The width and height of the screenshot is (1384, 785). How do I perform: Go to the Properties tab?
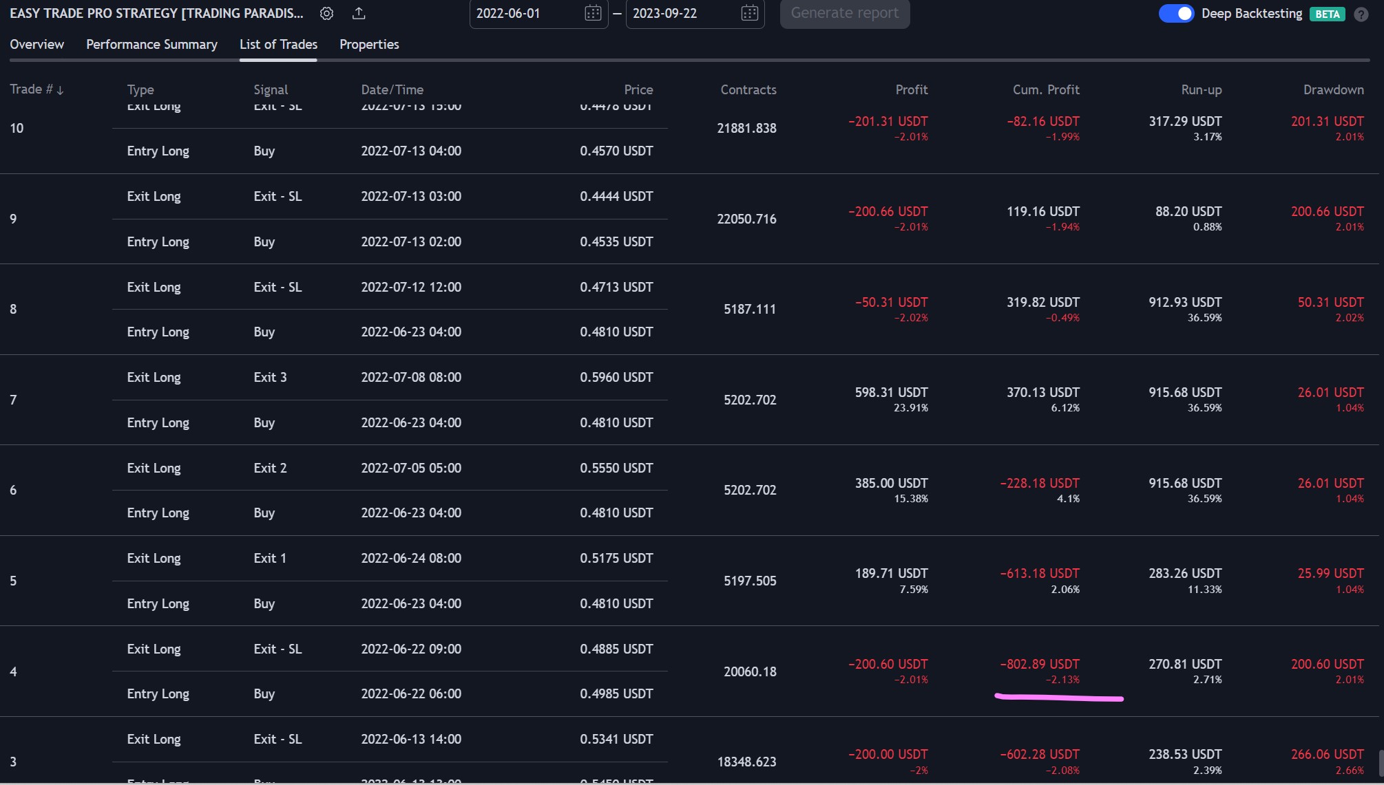tap(369, 45)
